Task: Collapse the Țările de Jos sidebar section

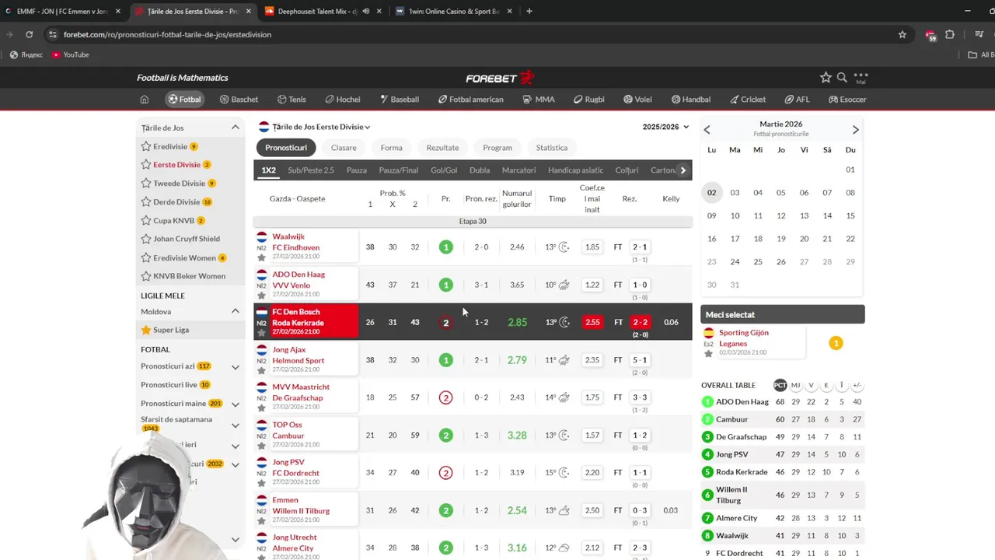Action: [x=236, y=128]
